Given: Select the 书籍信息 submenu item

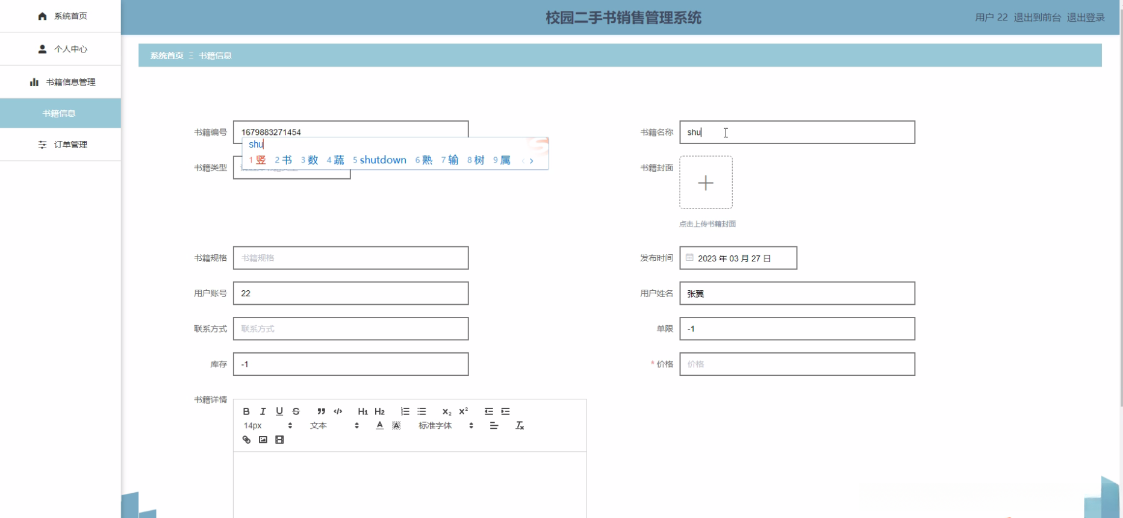Looking at the screenshot, I should coord(60,113).
